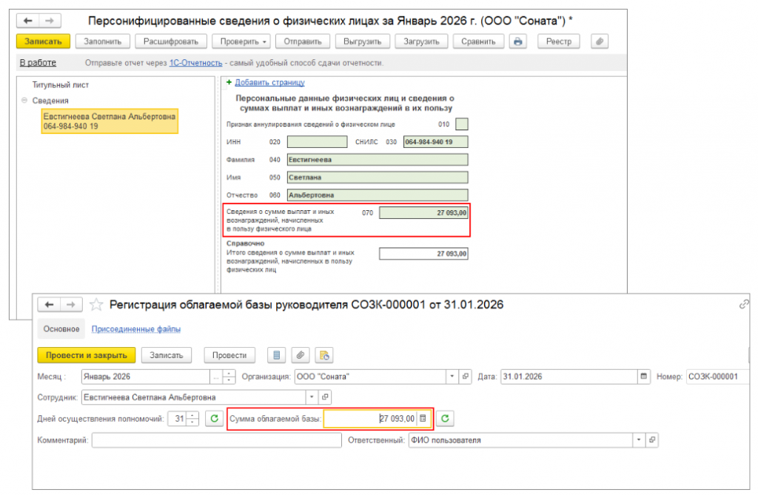Click the Имя field Светлана

378,178
